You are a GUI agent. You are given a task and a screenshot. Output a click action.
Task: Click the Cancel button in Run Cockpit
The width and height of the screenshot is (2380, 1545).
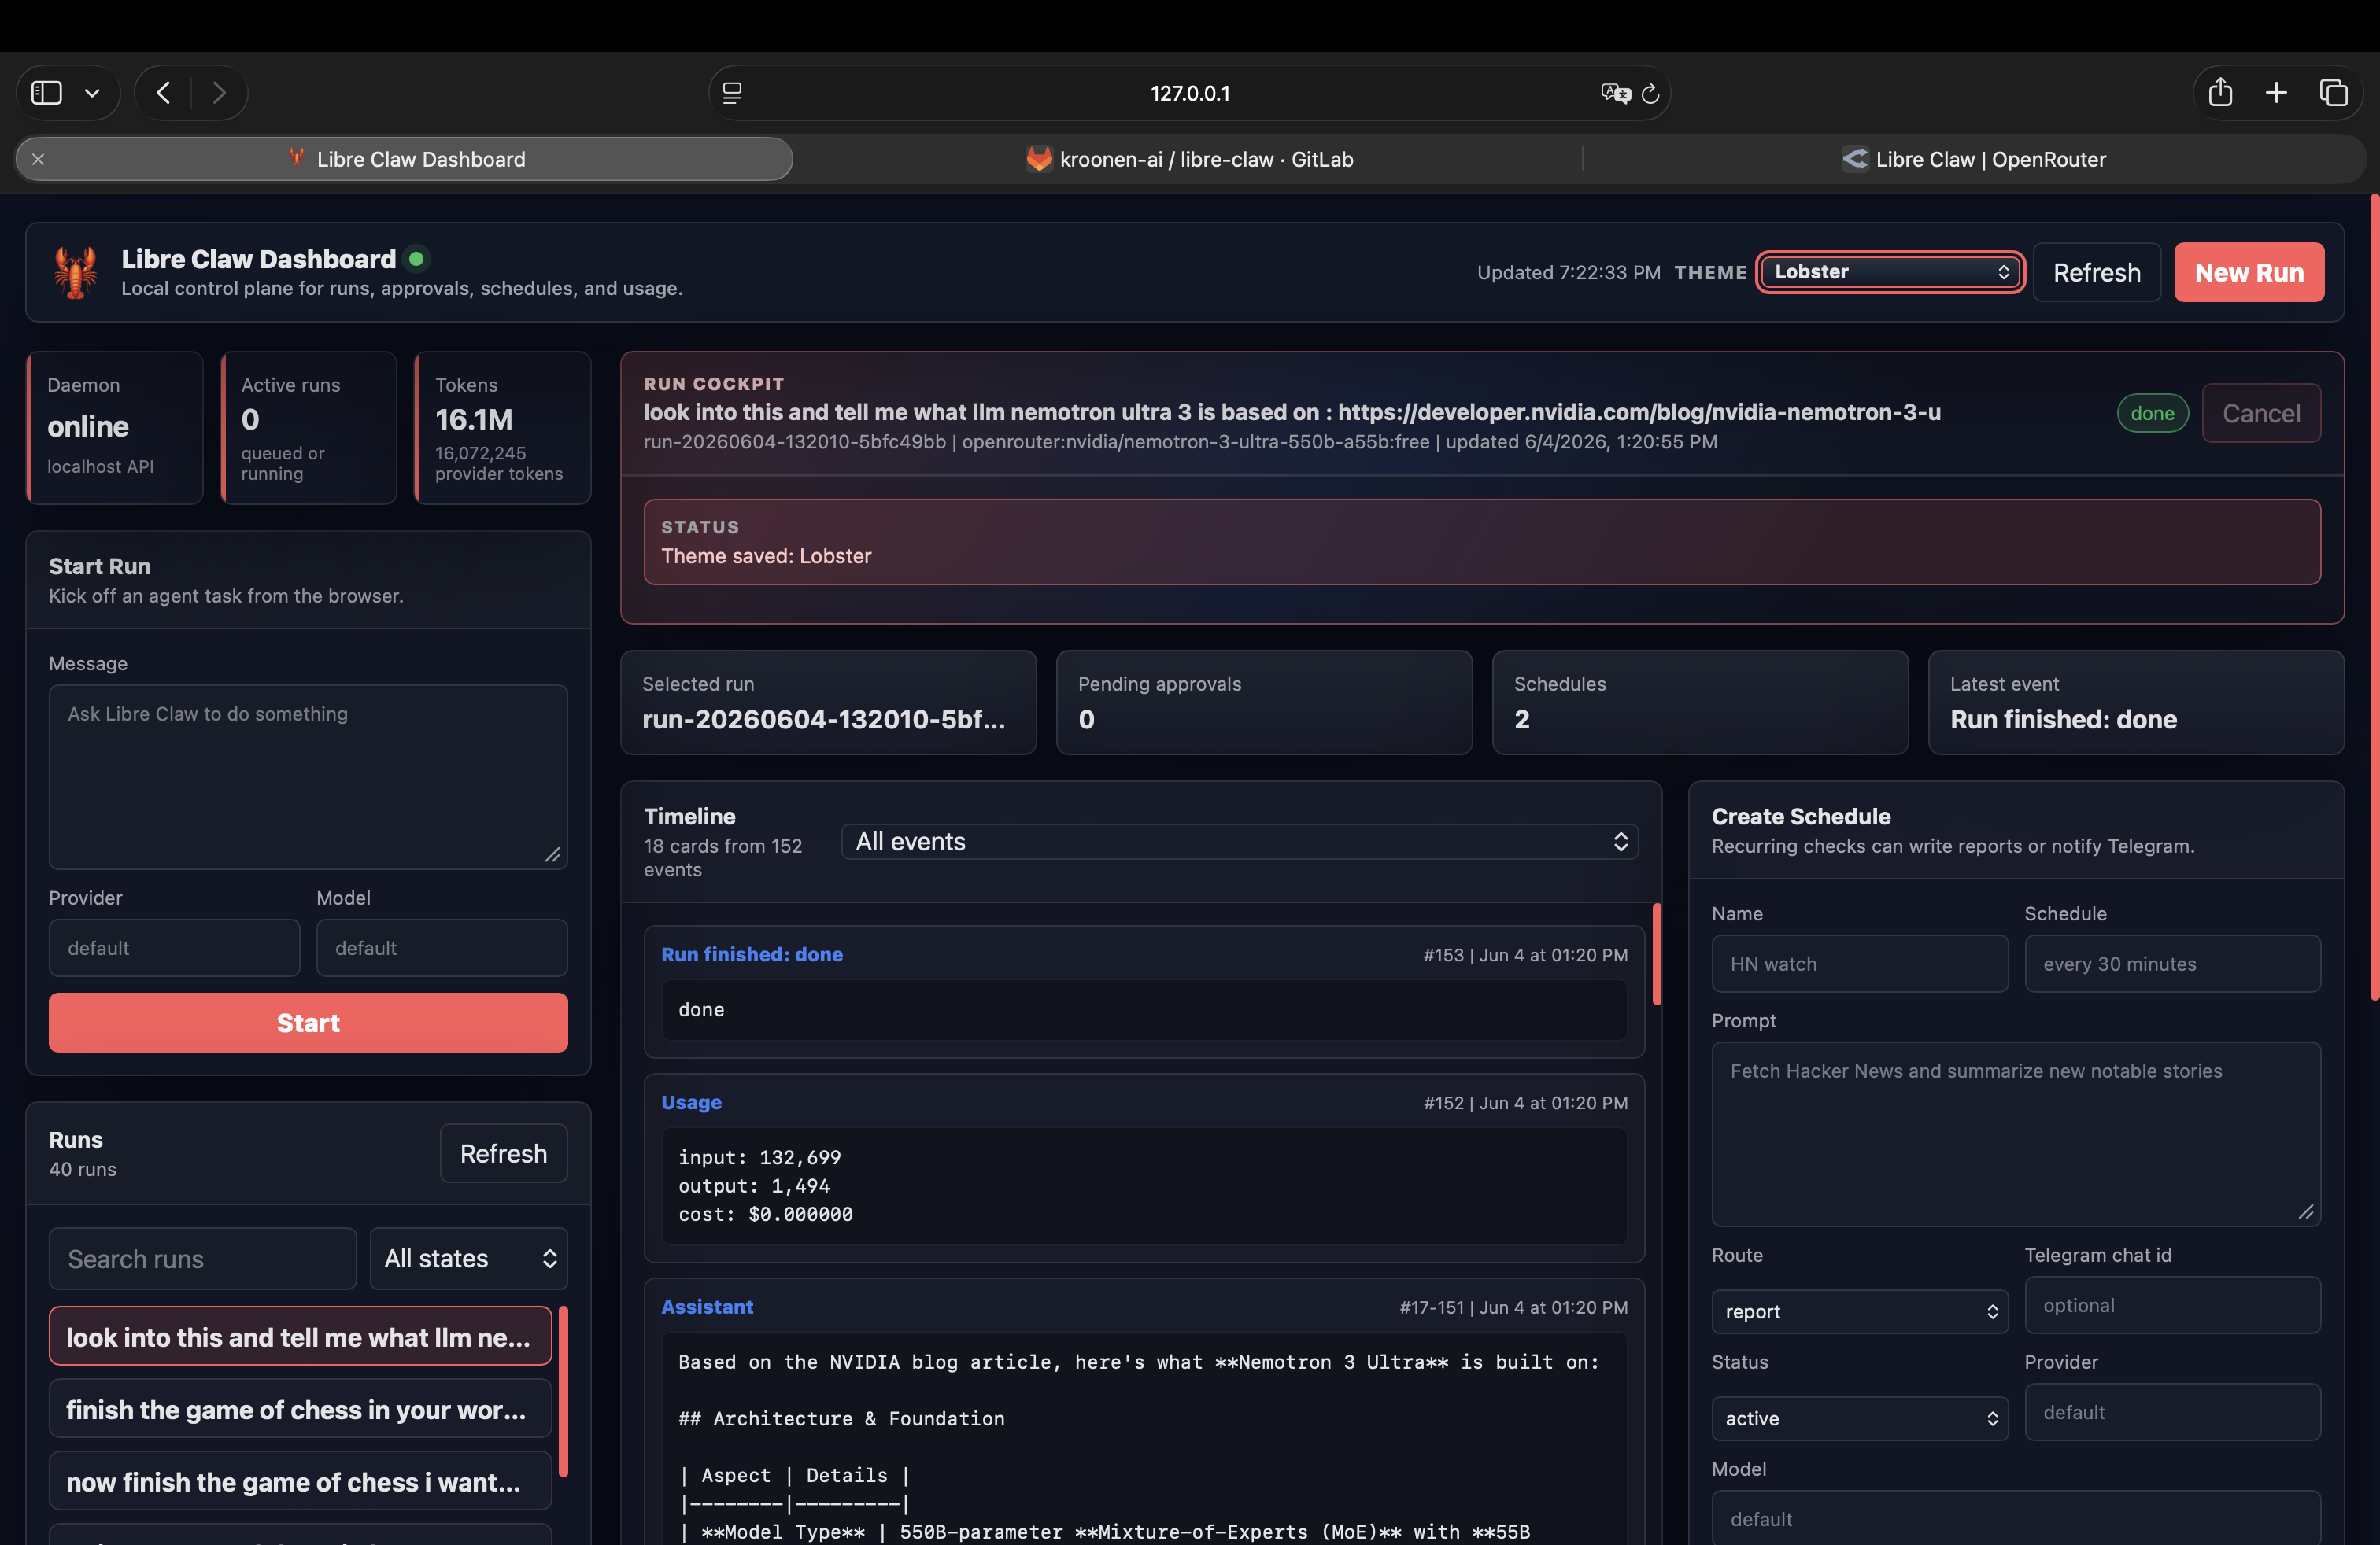tap(2260, 413)
